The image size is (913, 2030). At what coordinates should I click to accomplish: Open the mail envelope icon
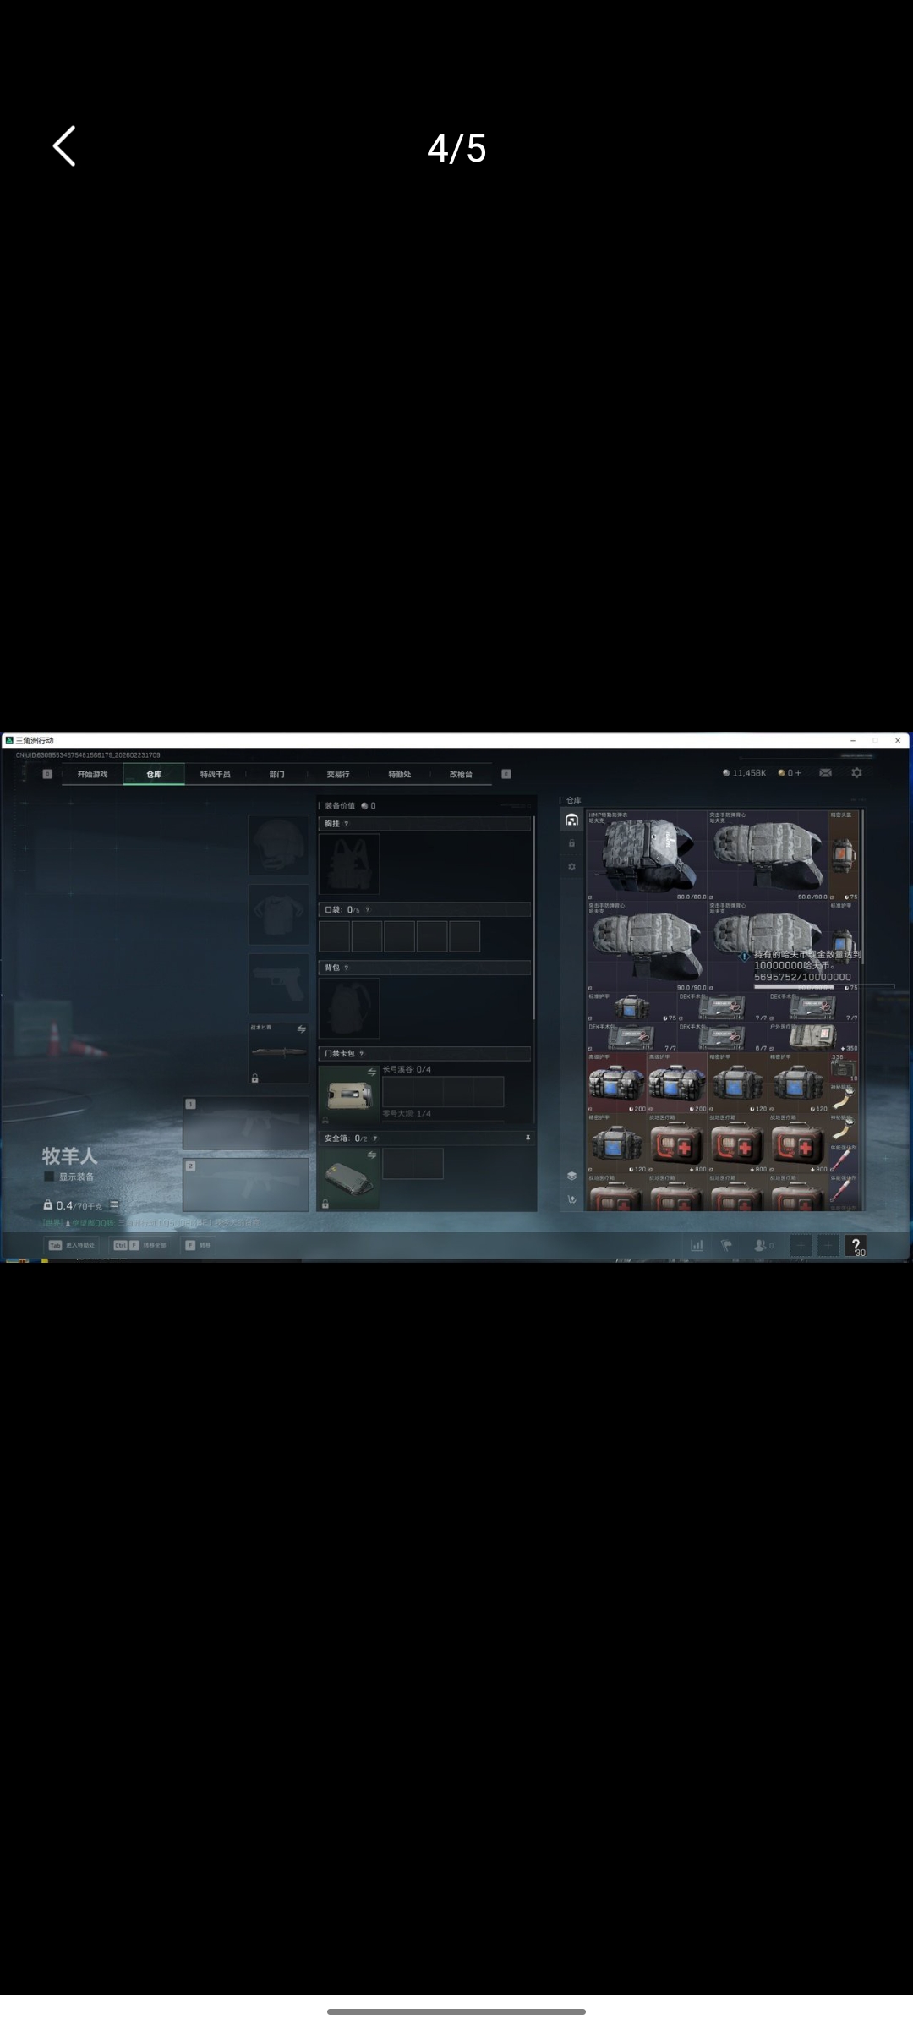click(825, 773)
